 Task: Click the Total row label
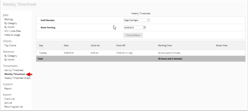(x=40, y=59)
